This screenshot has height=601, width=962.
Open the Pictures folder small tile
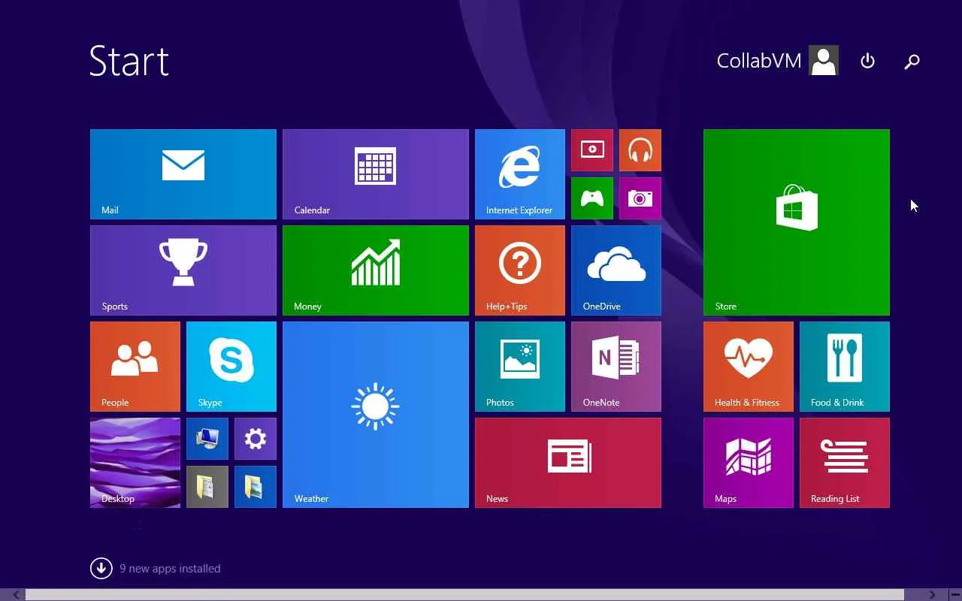(x=256, y=487)
